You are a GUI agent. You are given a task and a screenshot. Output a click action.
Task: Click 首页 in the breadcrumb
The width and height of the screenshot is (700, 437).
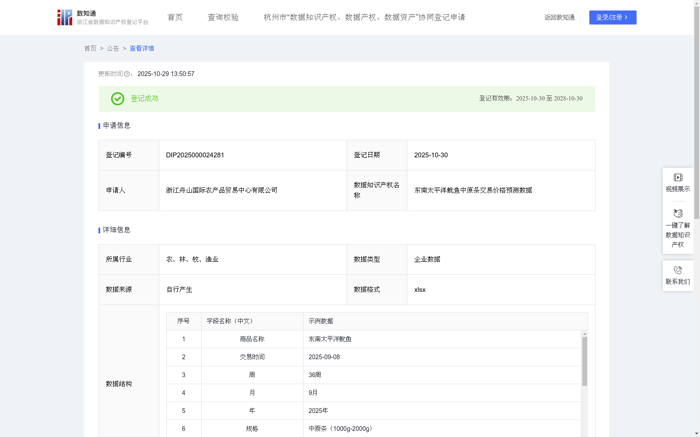pyautogui.click(x=90, y=49)
